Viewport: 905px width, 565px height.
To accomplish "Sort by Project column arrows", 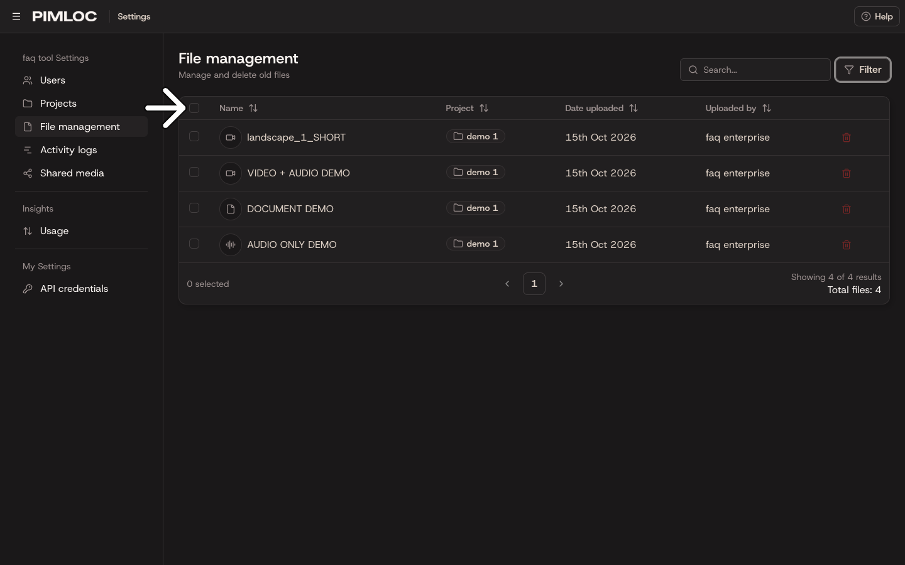I will pos(484,108).
